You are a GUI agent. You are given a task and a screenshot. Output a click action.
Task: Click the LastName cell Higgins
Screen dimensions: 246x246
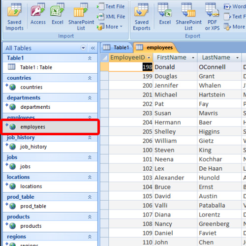click(x=219, y=131)
